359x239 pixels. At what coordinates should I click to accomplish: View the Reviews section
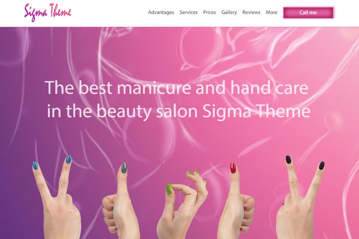(x=251, y=12)
